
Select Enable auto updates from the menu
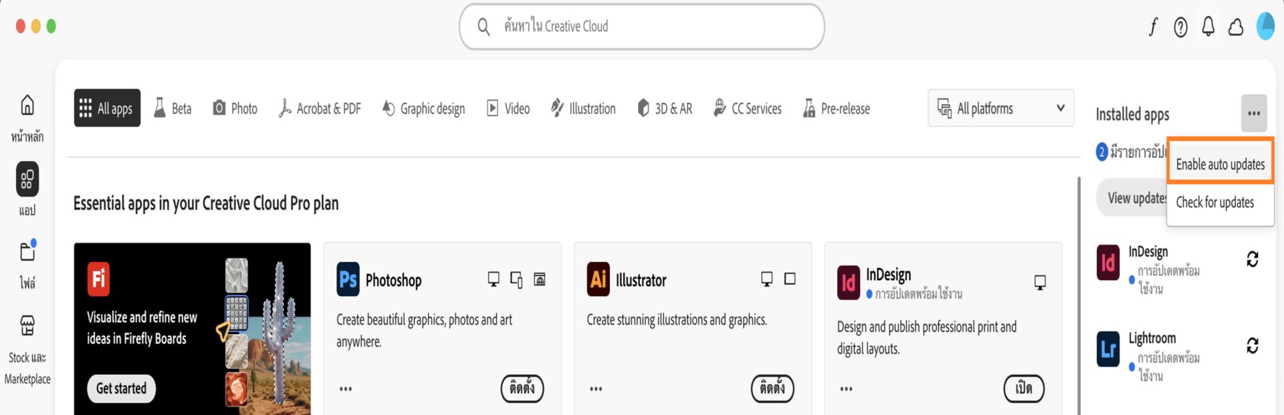(1220, 164)
